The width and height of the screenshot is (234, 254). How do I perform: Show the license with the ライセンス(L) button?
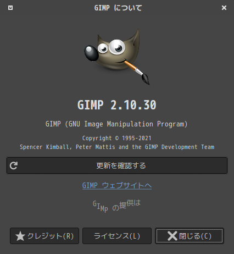tap(117, 236)
